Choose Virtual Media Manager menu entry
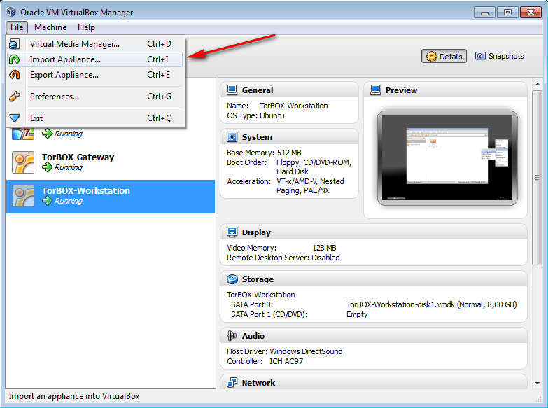 (95, 44)
